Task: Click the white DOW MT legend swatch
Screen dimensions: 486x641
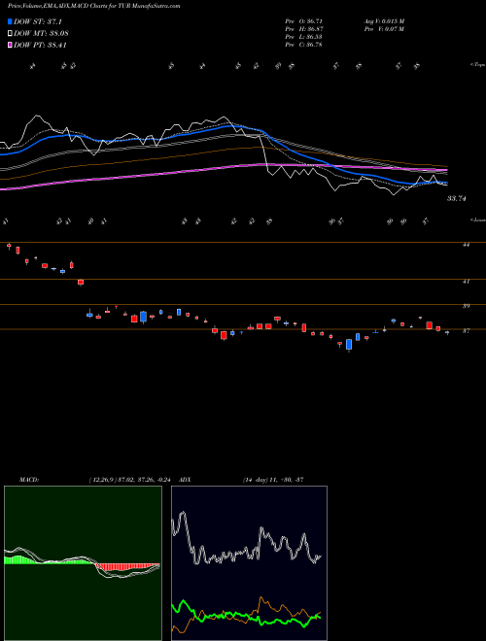Action: (x=11, y=33)
